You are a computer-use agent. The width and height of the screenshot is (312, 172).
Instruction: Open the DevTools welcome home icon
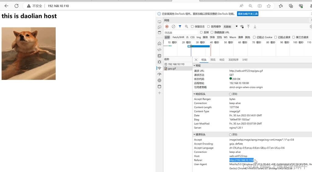click(160, 43)
